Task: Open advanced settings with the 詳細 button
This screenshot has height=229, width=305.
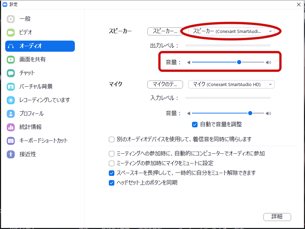Action: pyautogui.click(x=277, y=217)
